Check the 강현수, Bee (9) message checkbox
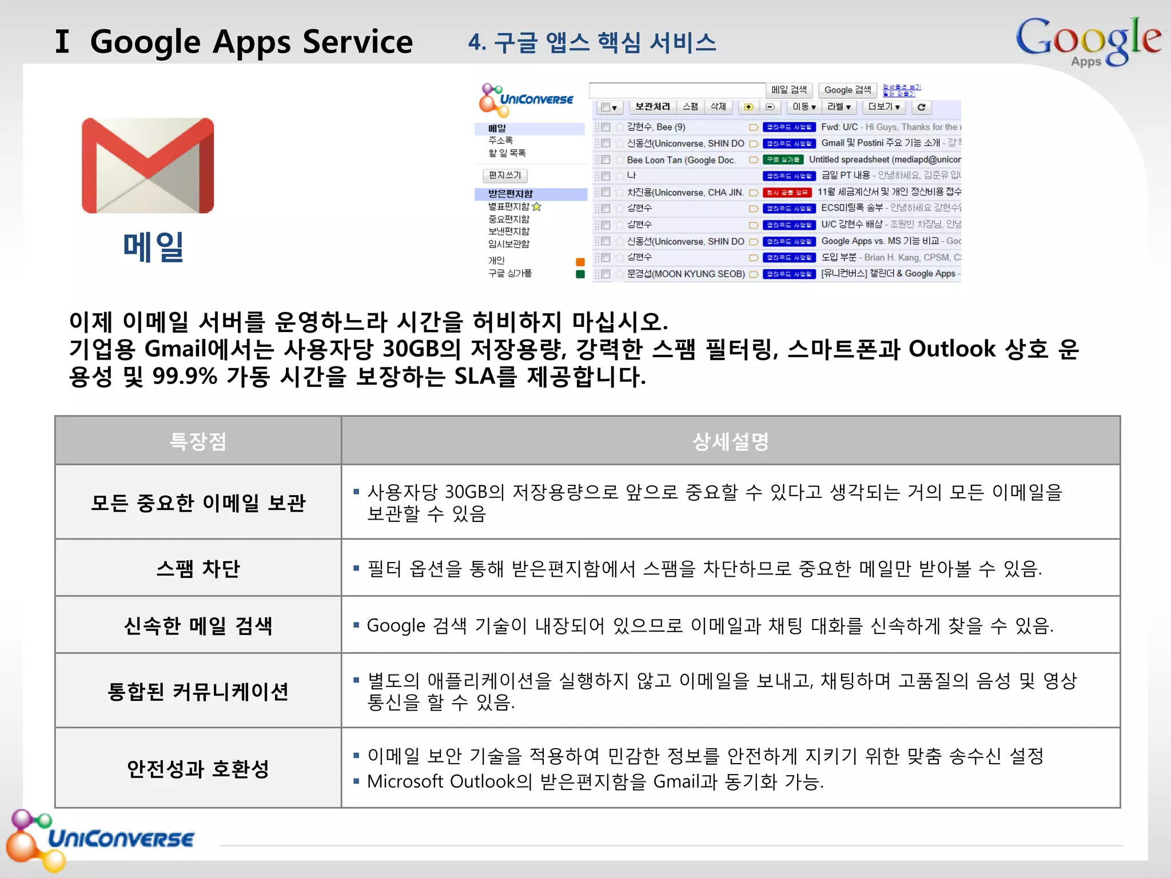 [606, 127]
